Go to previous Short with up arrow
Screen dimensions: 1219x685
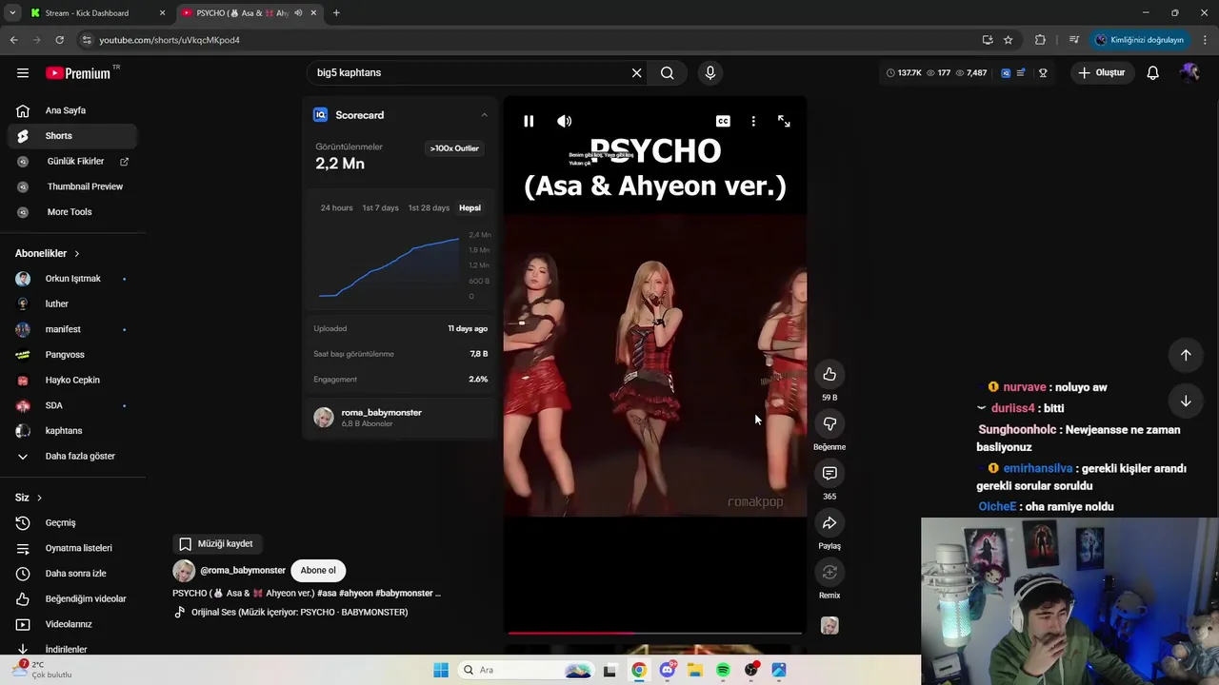coord(1186,355)
